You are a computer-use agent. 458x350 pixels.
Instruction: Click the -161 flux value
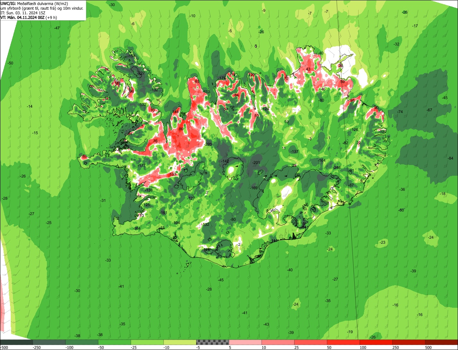click(163, 213)
